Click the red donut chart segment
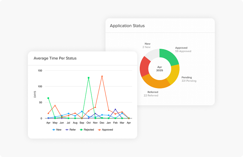 (x=145, y=66)
